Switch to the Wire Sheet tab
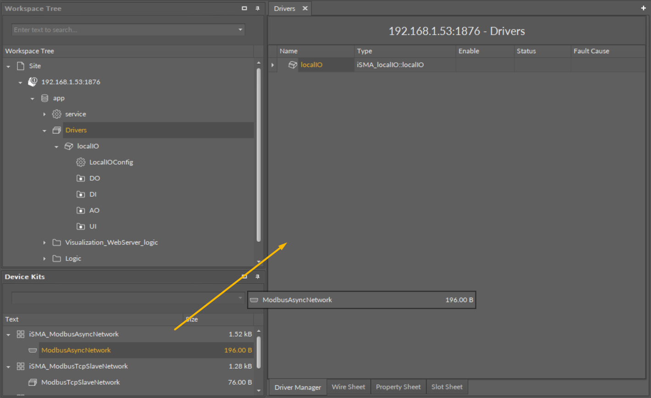The width and height of the screenshot is (651, 398). 348,387
